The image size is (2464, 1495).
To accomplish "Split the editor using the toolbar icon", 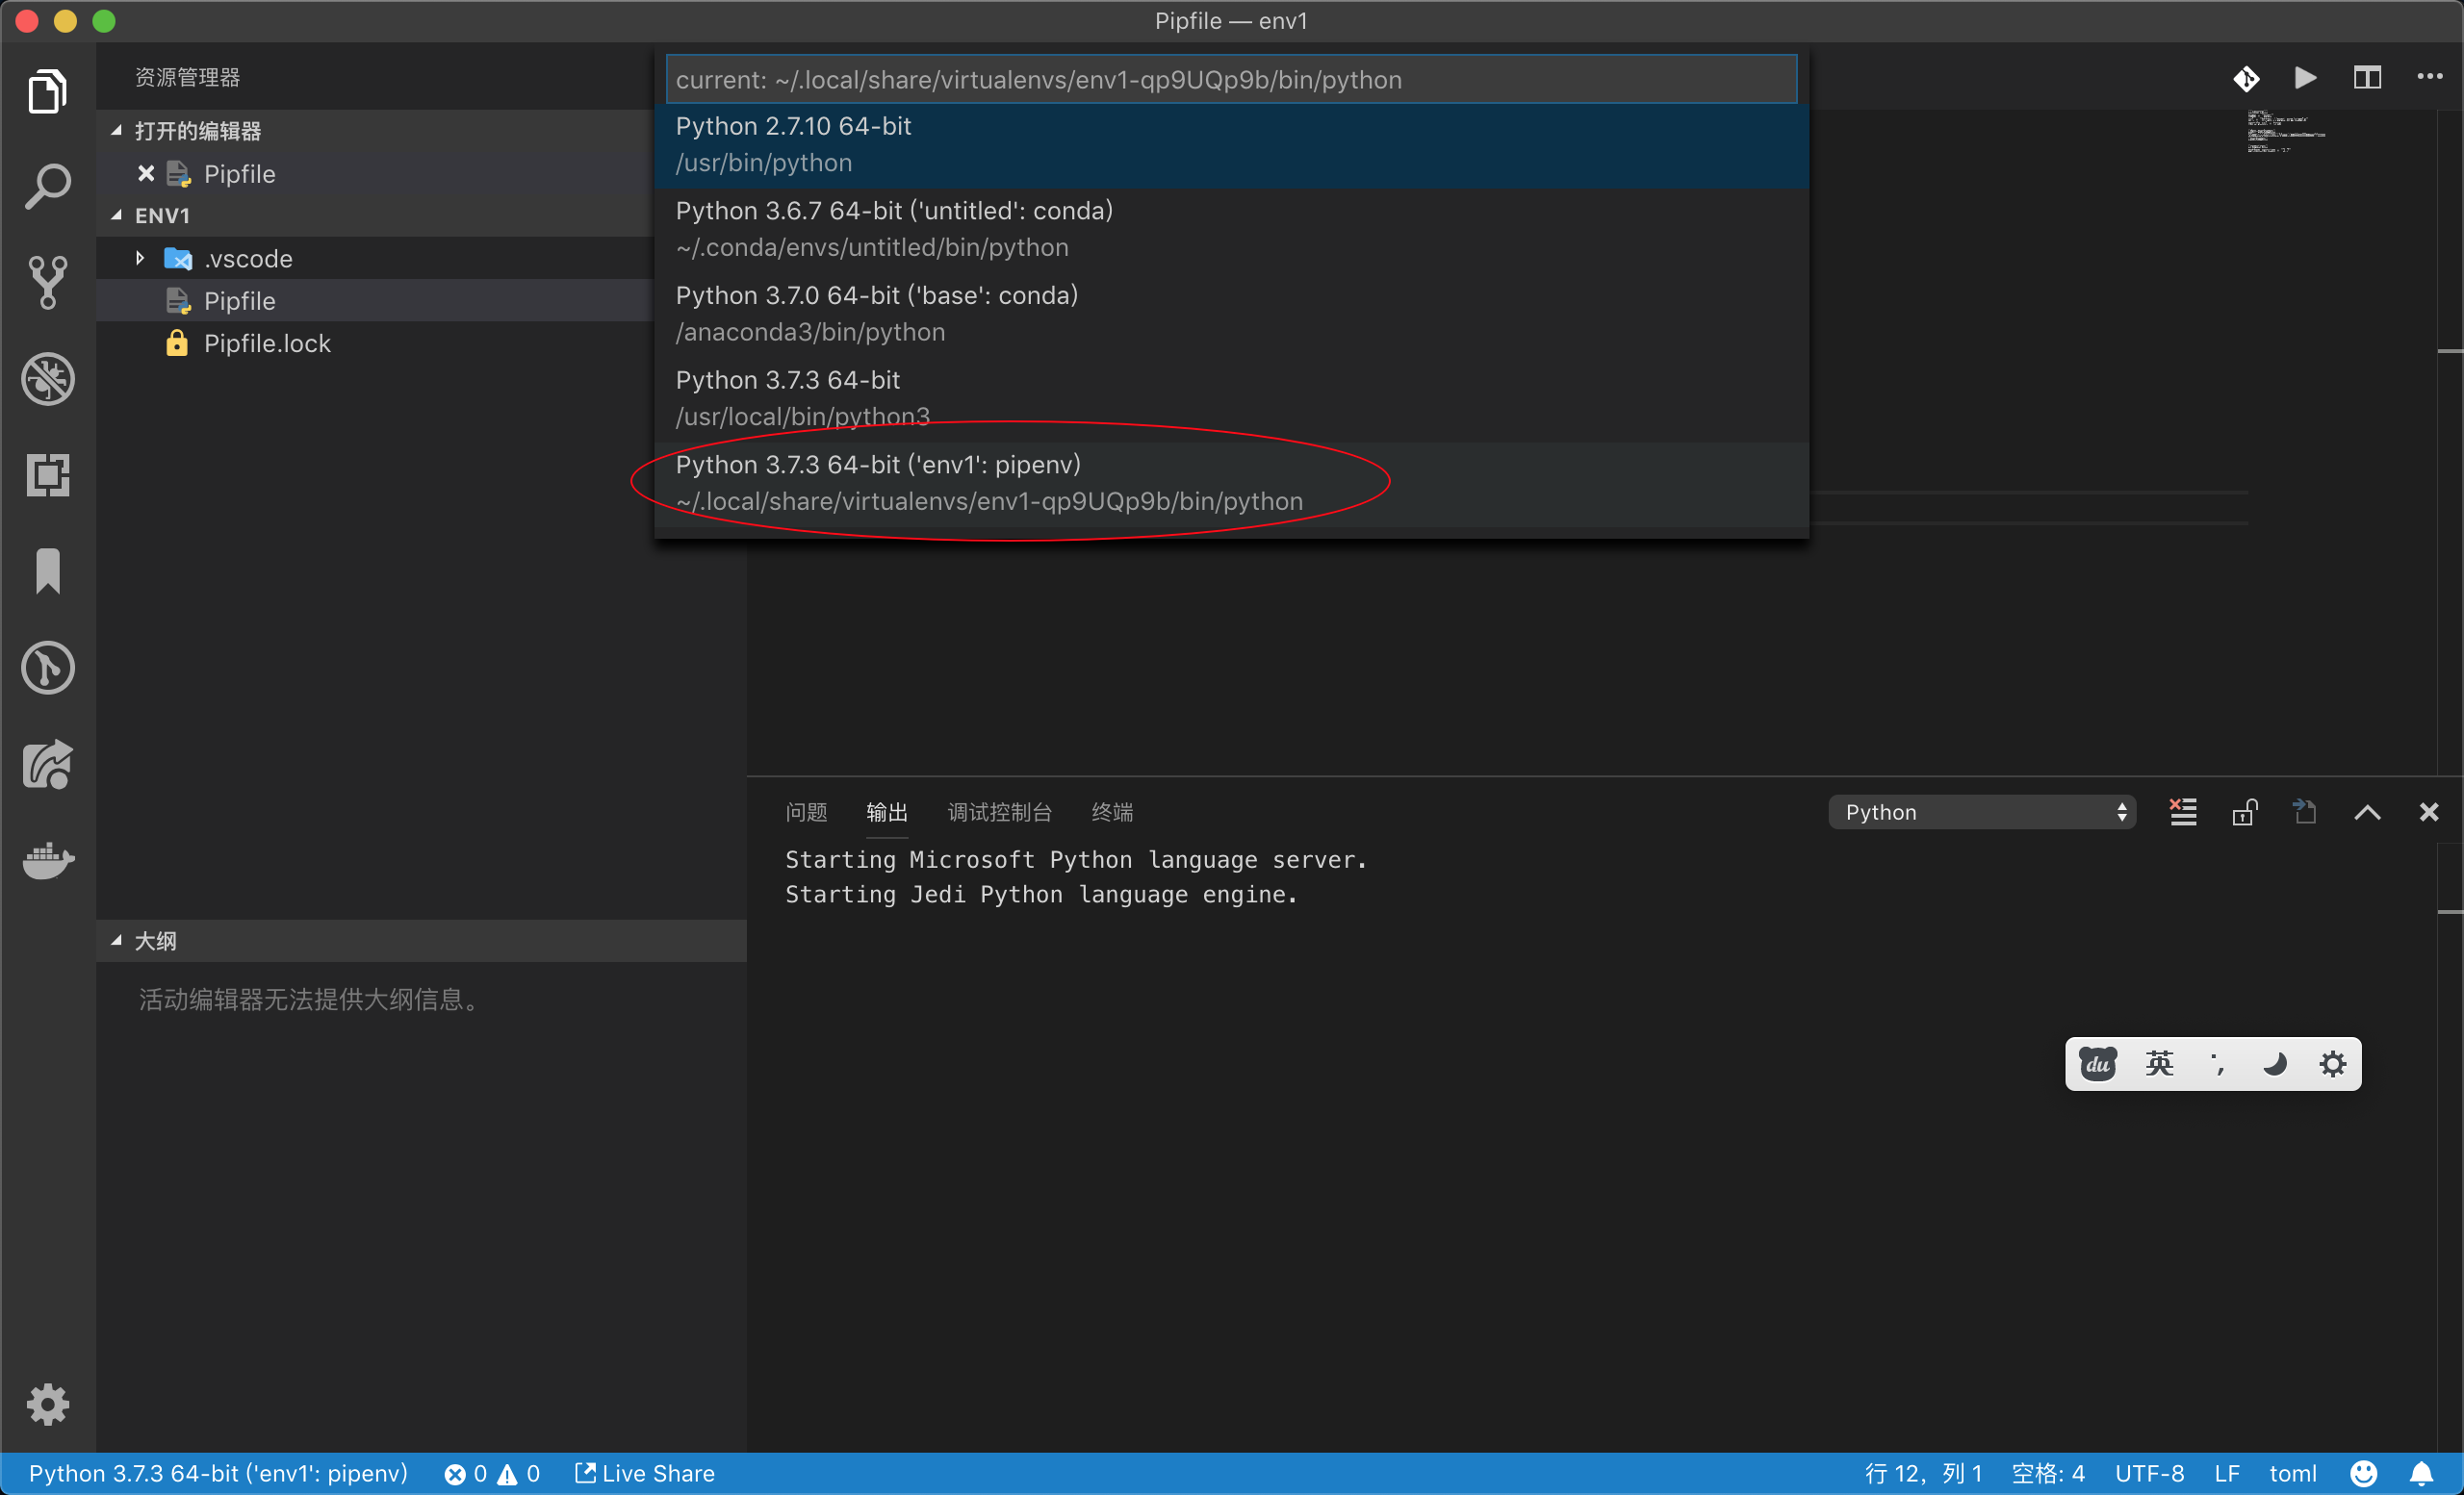I will (2367, 78).
